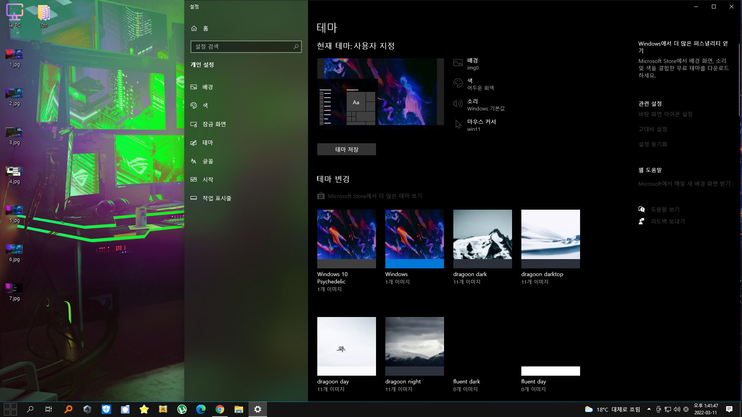This screenshot has width=742, height=417.
Task: Open the blue shield app on the taskbar
Action: pos(106,409)
